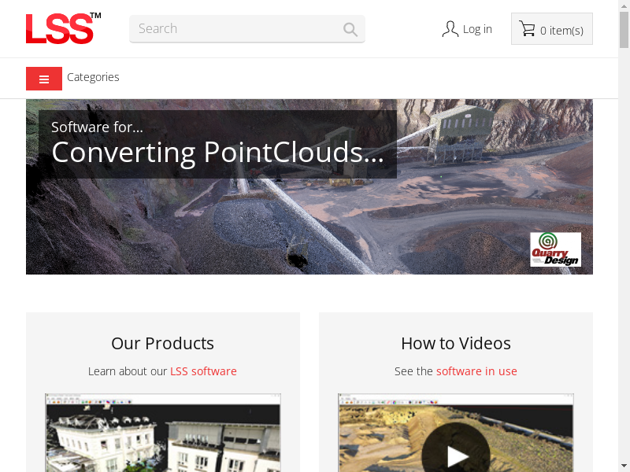Follow the LSS software link

pos(203,371)
